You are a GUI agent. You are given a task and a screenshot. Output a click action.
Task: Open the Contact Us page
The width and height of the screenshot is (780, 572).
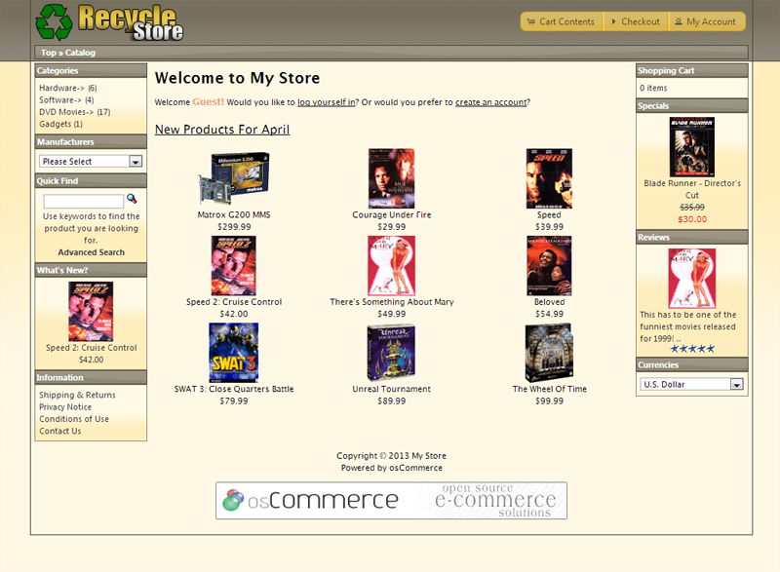pos(59,431)
